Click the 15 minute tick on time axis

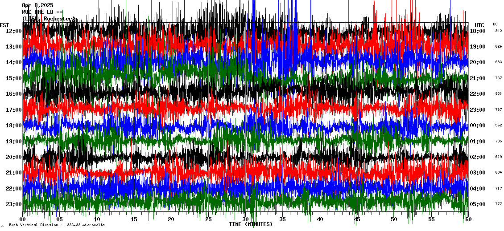tap(134, 219)
